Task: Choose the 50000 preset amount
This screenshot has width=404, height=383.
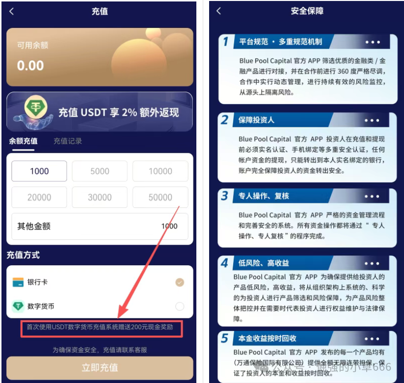Action: click(x=160, y=198)
